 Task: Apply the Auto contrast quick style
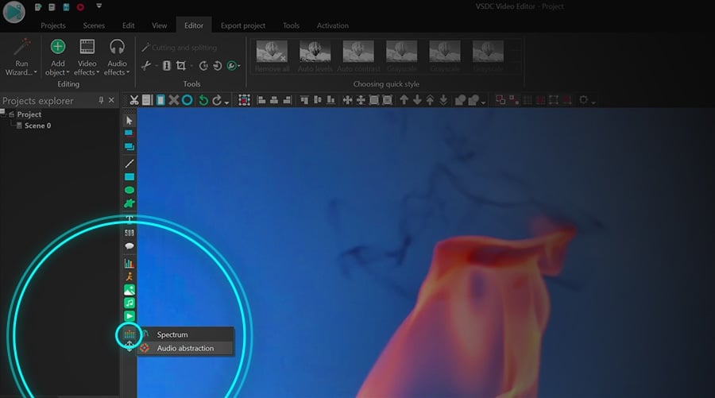tap(358, 56)
